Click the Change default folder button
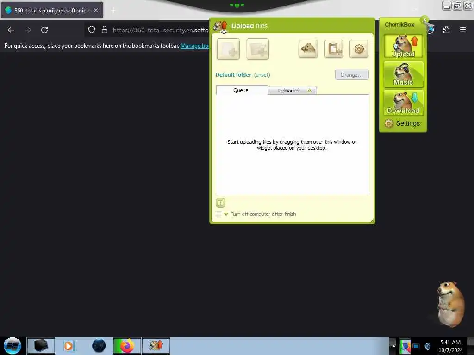 [x=352, y=75]
